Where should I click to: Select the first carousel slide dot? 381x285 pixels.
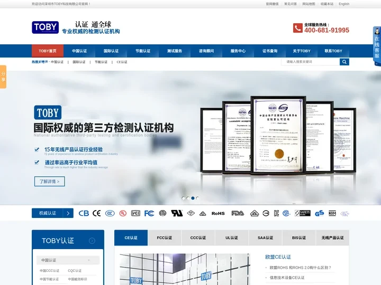(x=183, y=198)
